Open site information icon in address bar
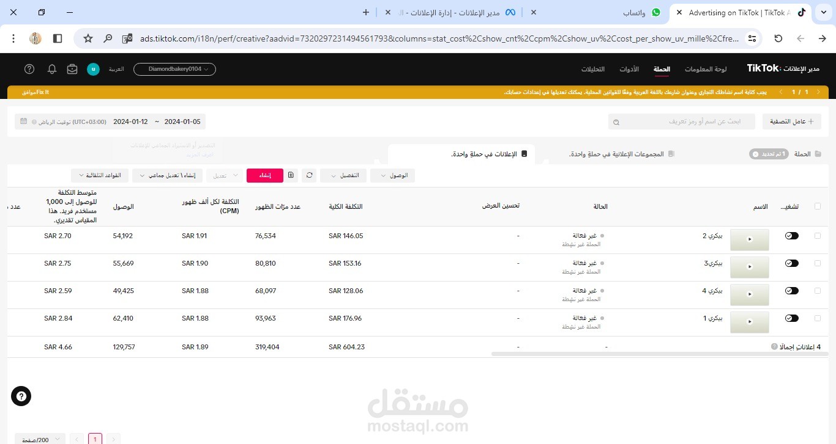This screenshot has width=836, height=444. tap(752, 38)
